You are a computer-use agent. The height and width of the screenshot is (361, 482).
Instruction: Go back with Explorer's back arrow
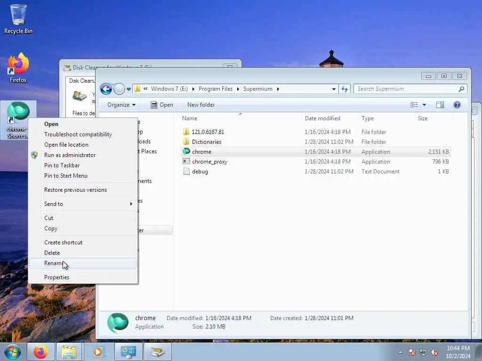point(106,89)
